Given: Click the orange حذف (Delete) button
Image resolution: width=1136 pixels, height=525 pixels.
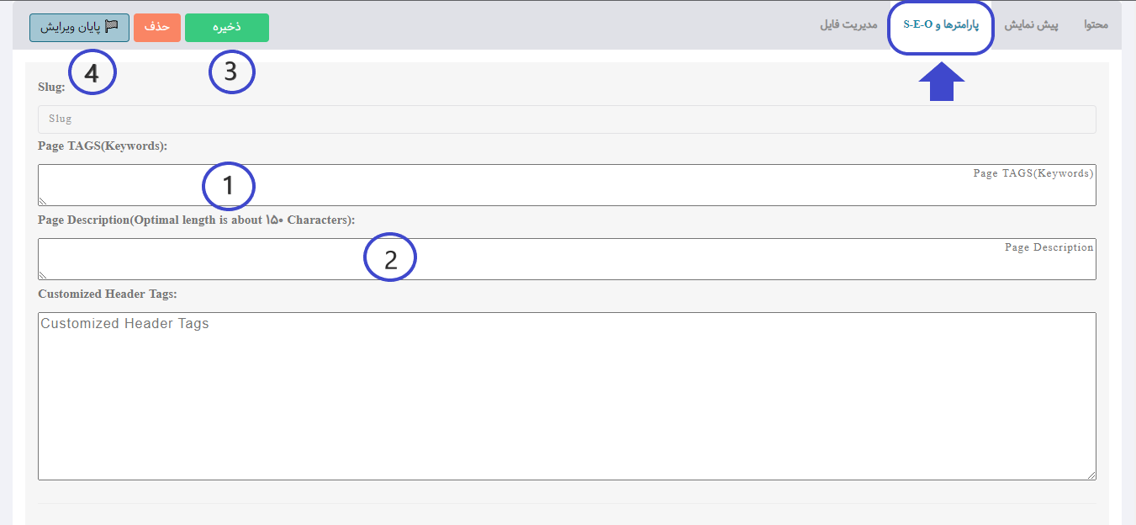Looking at the screenshot, I should point(157,28).
